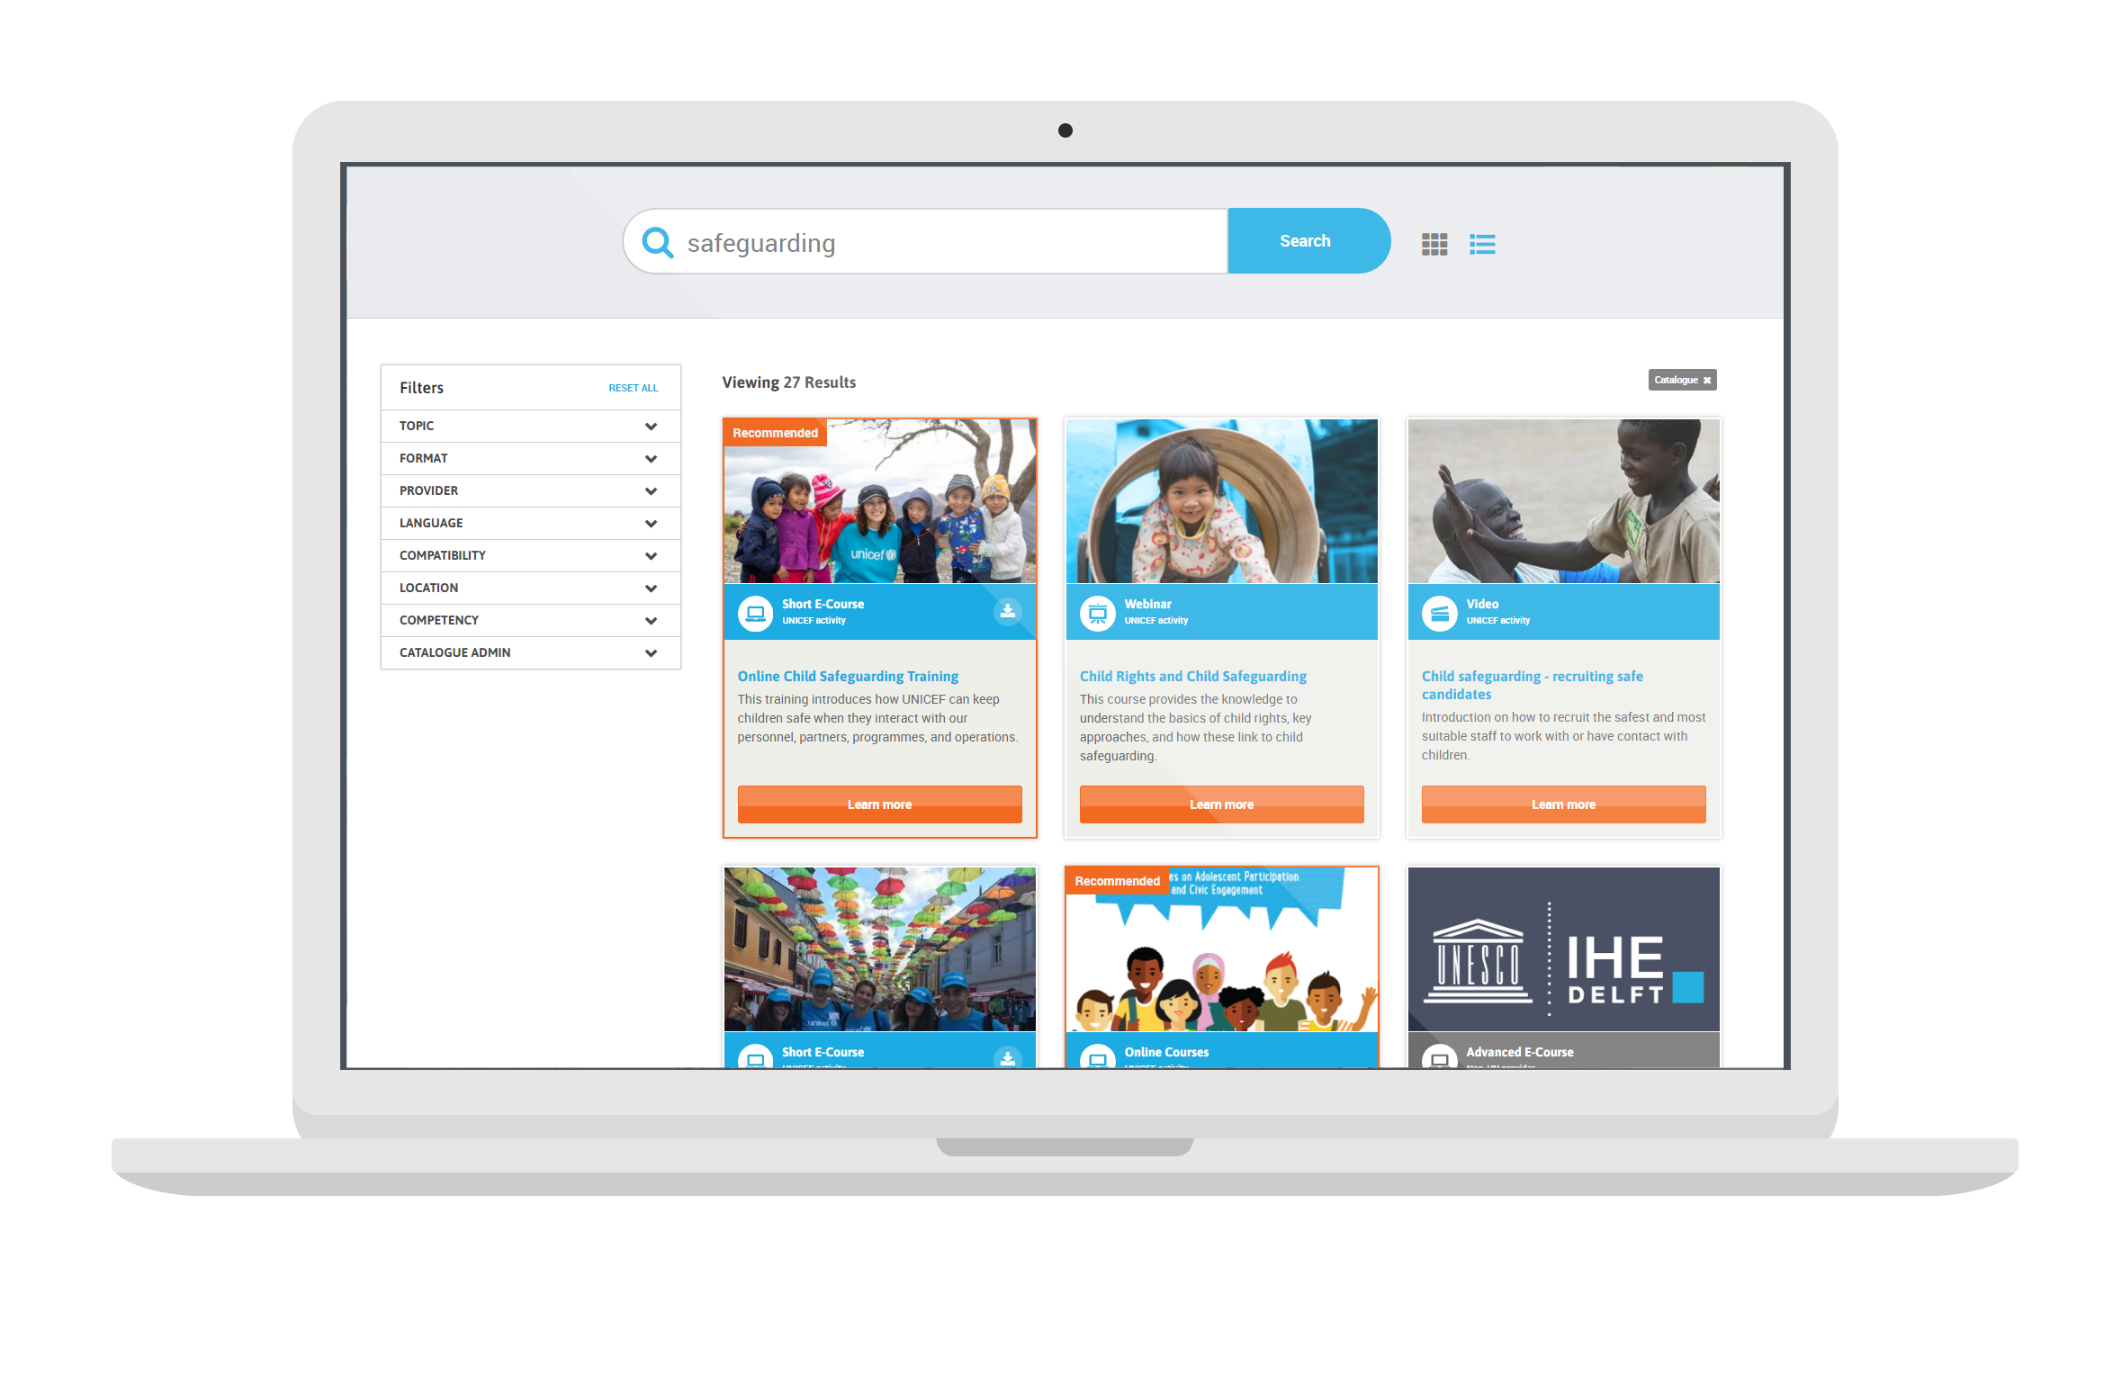Click Learn more on Online Child Safeguarding Training

point(878,804)
